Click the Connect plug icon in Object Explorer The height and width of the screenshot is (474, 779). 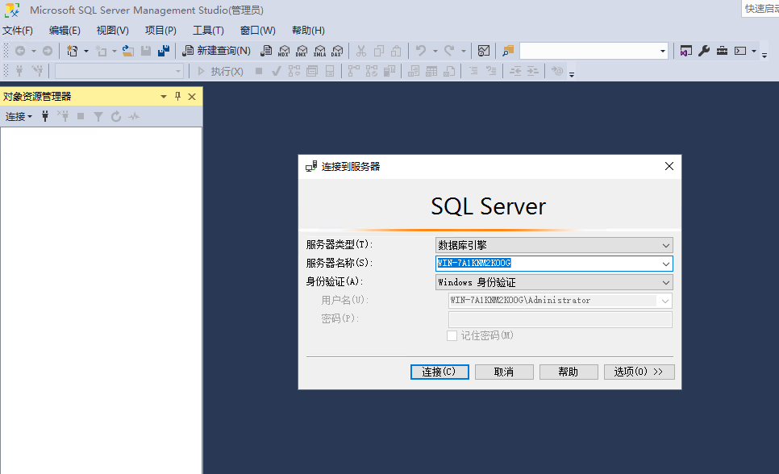[45, 116]
